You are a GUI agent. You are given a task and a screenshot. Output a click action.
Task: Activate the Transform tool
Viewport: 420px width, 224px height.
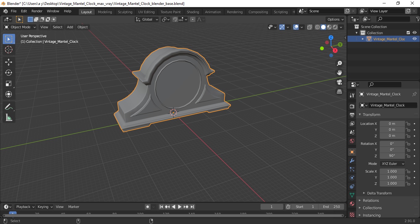coord(9,94)
